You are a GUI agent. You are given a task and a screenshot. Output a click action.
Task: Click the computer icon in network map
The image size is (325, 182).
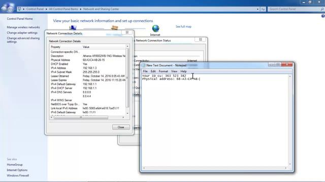click(x=73, y=28)
